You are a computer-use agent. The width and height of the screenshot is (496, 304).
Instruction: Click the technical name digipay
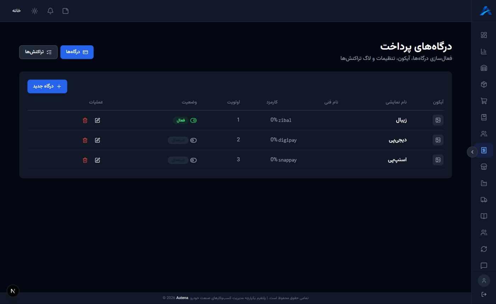coord(288,140)
